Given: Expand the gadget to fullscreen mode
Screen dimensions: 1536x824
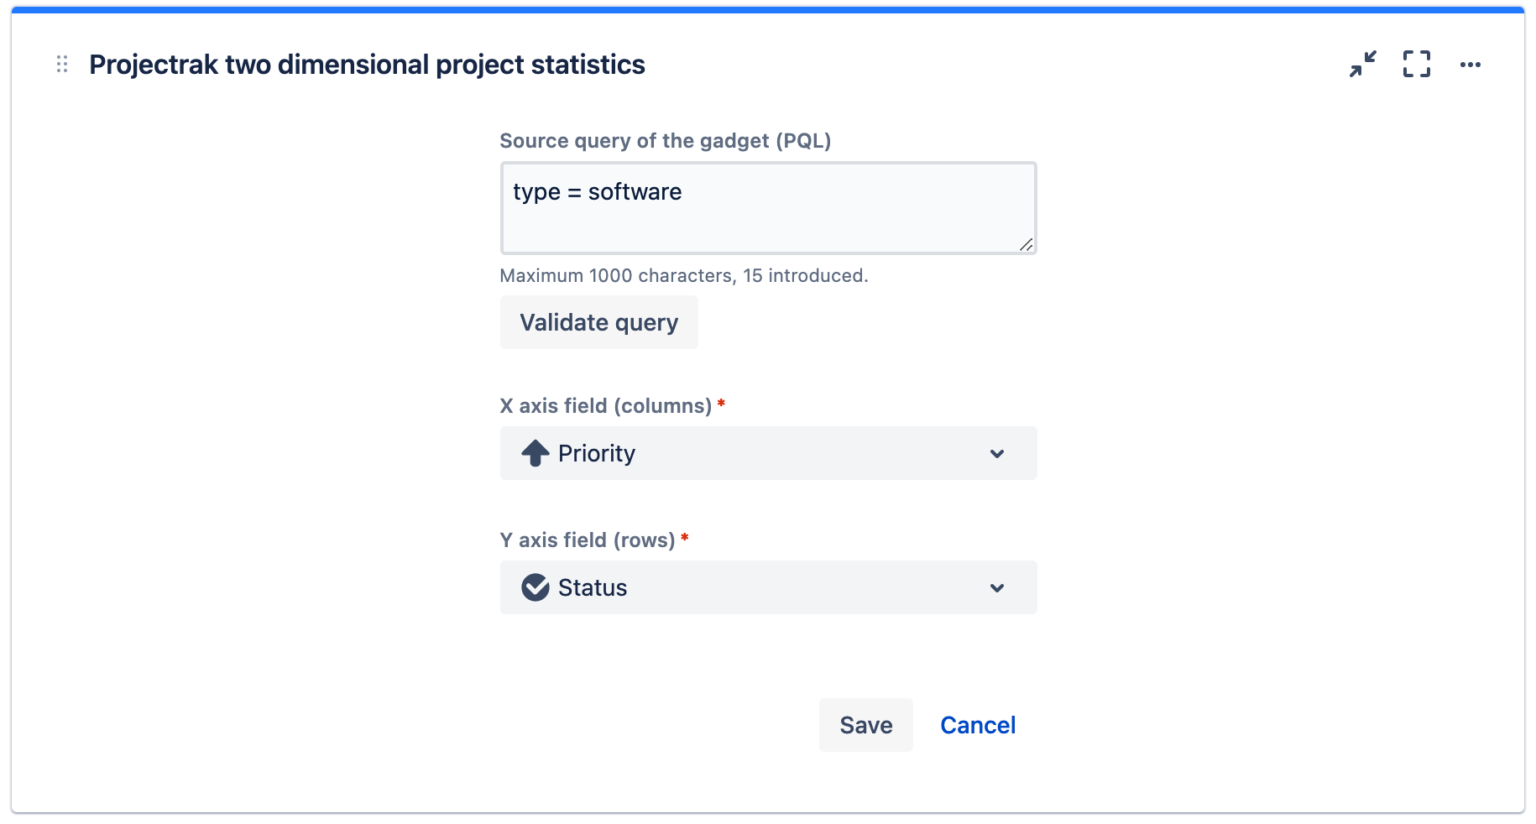Looking at the screenshot, I should coord(1416,64).
